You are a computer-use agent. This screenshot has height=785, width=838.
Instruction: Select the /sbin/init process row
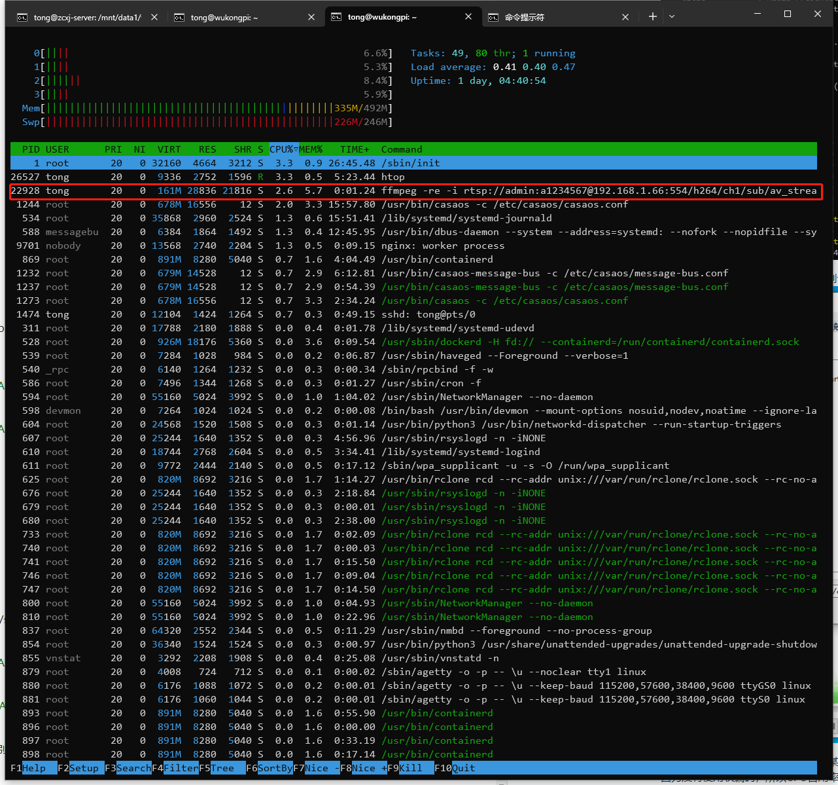point(413,163)
